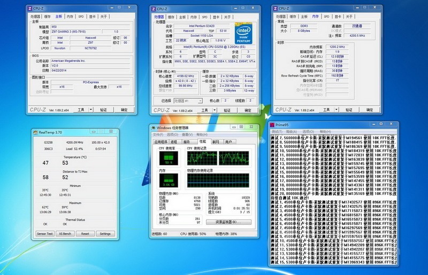Viewport: 428px width, 275px height.
Task: Switch to 用户 tab in Task Manager
Action: click(229, 142)
